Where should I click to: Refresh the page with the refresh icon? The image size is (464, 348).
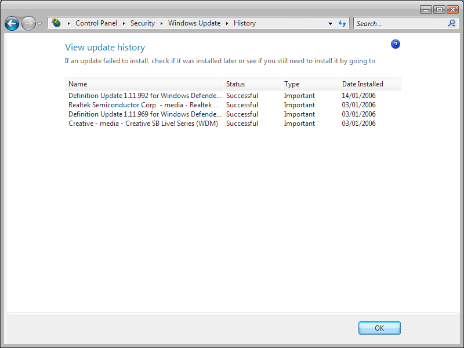[x=342, y=23]
